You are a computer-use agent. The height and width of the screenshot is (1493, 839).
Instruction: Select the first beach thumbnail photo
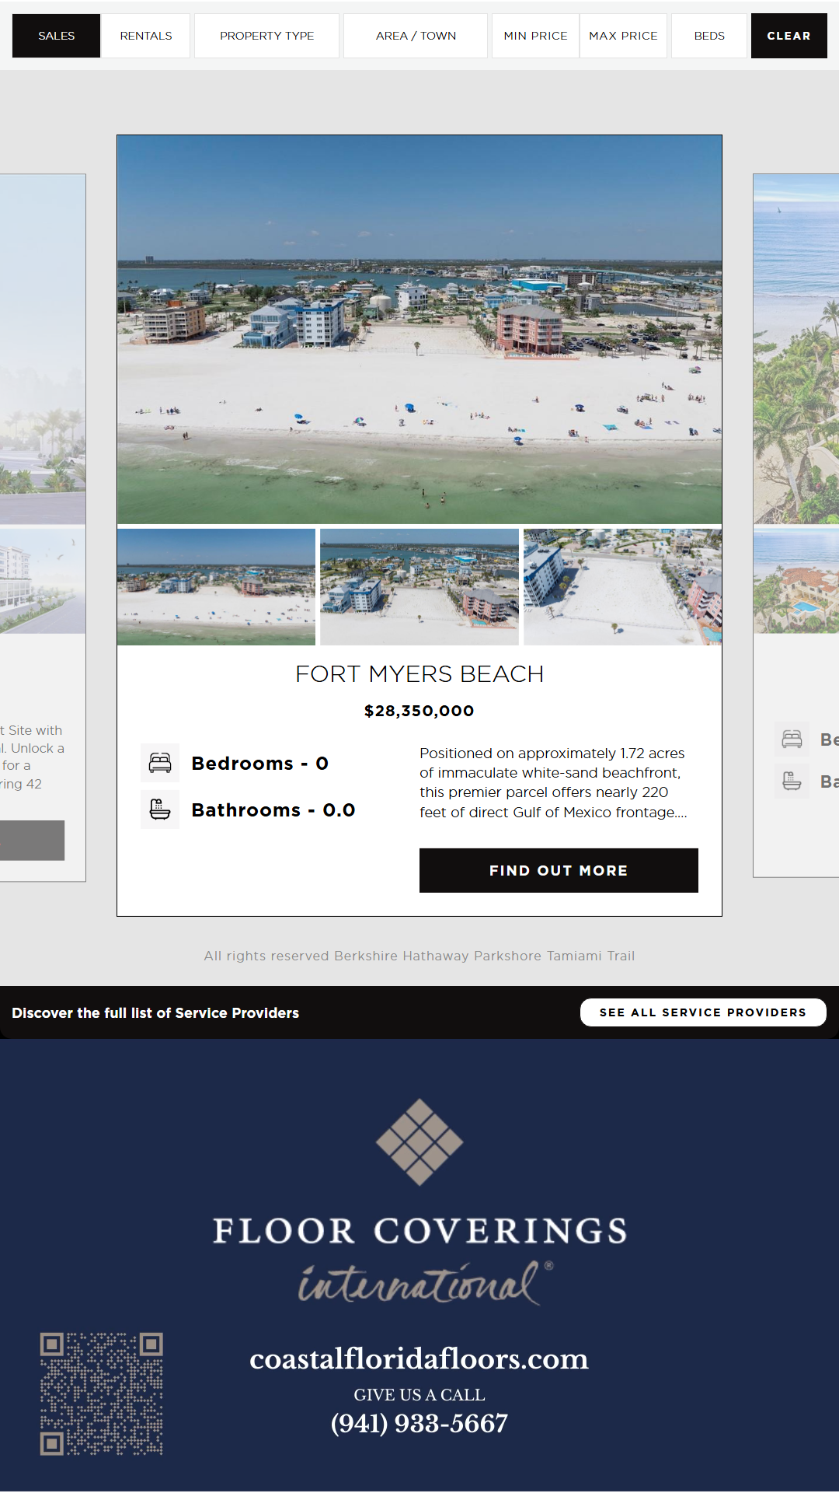pyautogui.click(x=216, y=587)
